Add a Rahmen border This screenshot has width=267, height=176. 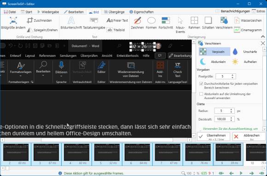[194, 23]
